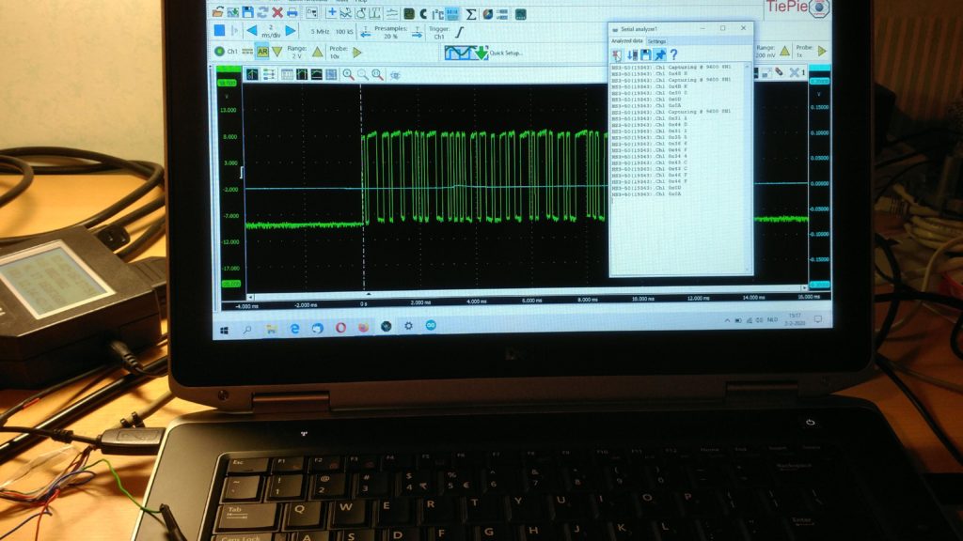Save with the blue floppy disk icon in main toolbar
Screen dimensions: 963x541
pos(248,11)
